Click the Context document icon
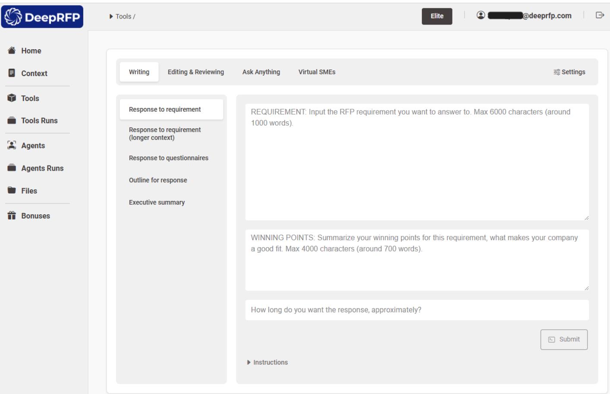This screenshot has height=394, width=610. point(12,73)
